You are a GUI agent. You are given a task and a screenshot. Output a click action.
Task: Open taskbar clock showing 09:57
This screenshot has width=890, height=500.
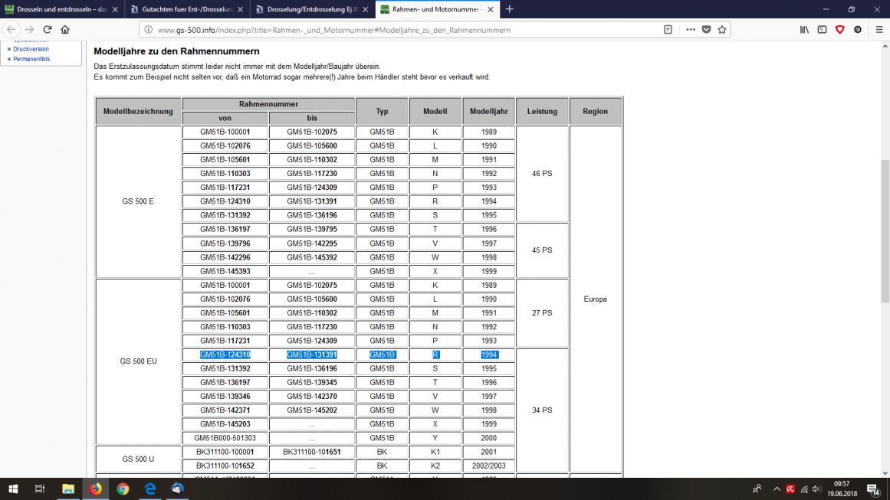(x=842, y=489)
